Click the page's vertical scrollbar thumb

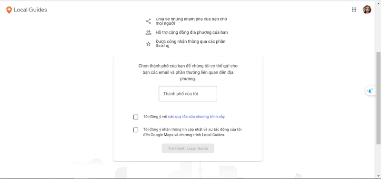379,97
